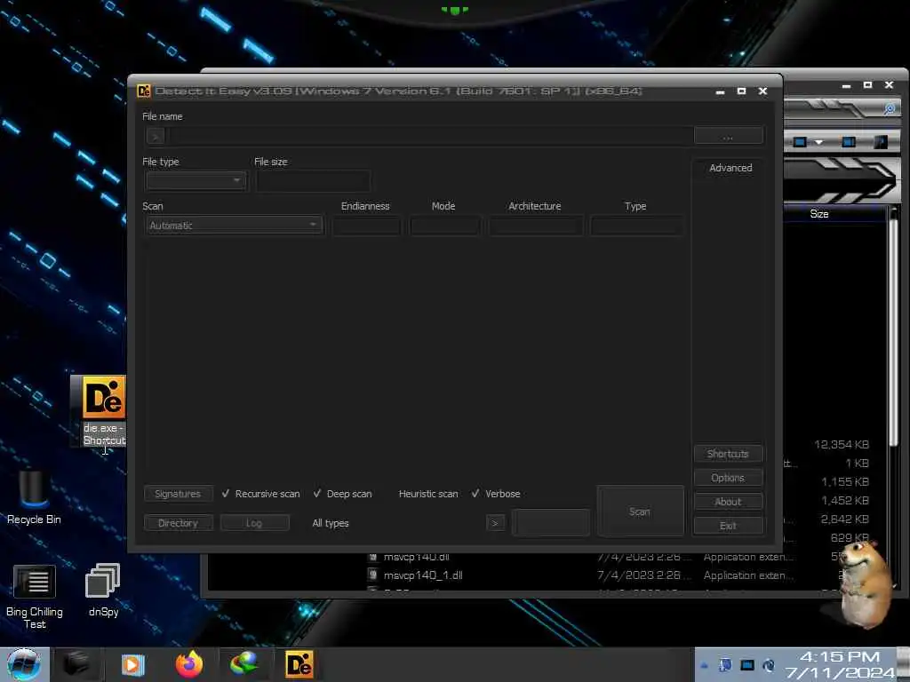The image size is (910, 682).
Task: Switch to Detect It Easy taskbar icon
Action: [299, 664]
